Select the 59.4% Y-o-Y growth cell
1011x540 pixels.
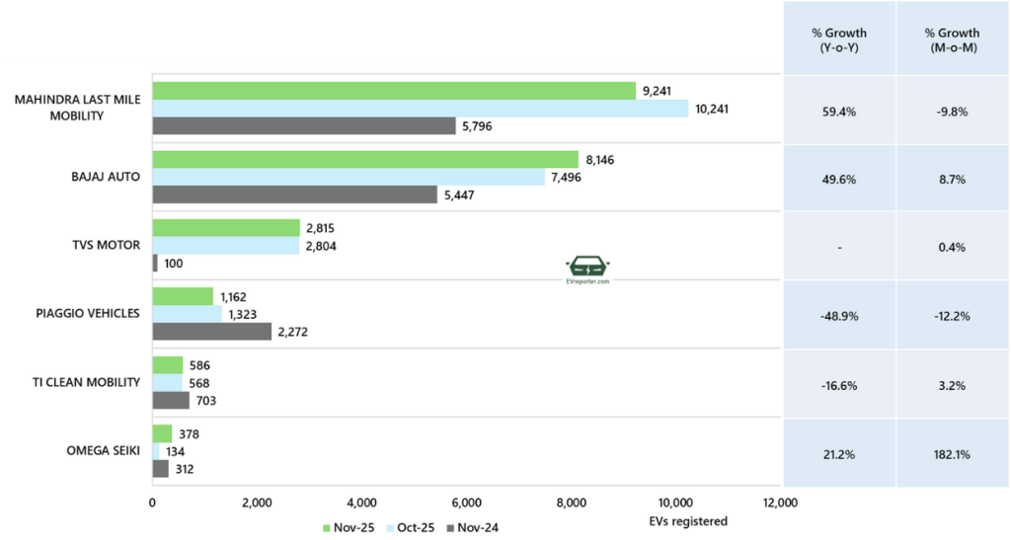[x=839, y=112]
